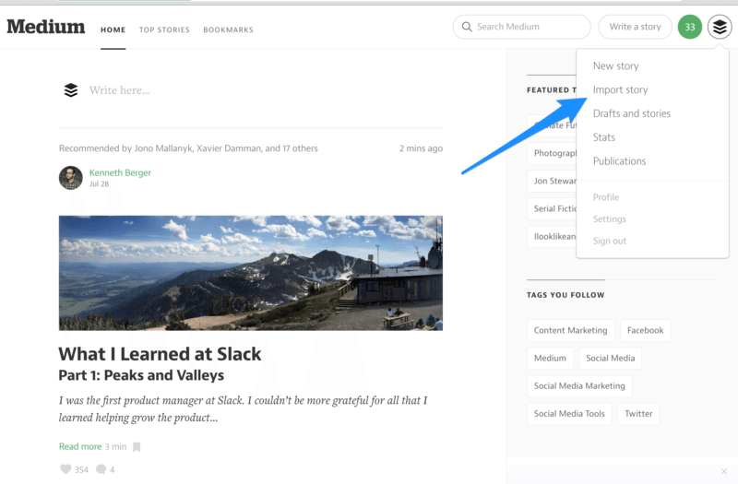Image resolution: width=738 pixels, height=484 pixels.
Task: Open the Serial Fiction featured tag
Action: tap(552, 208)
